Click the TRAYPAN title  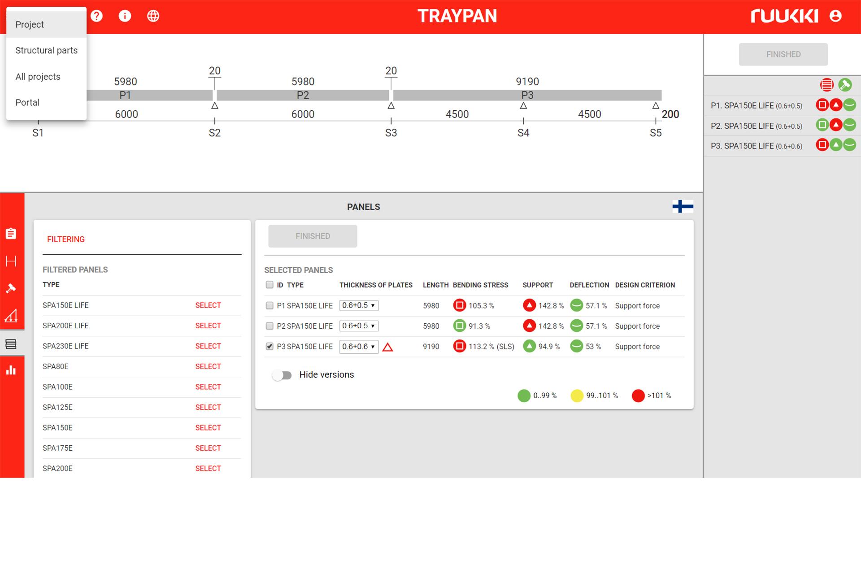(457, 16)
